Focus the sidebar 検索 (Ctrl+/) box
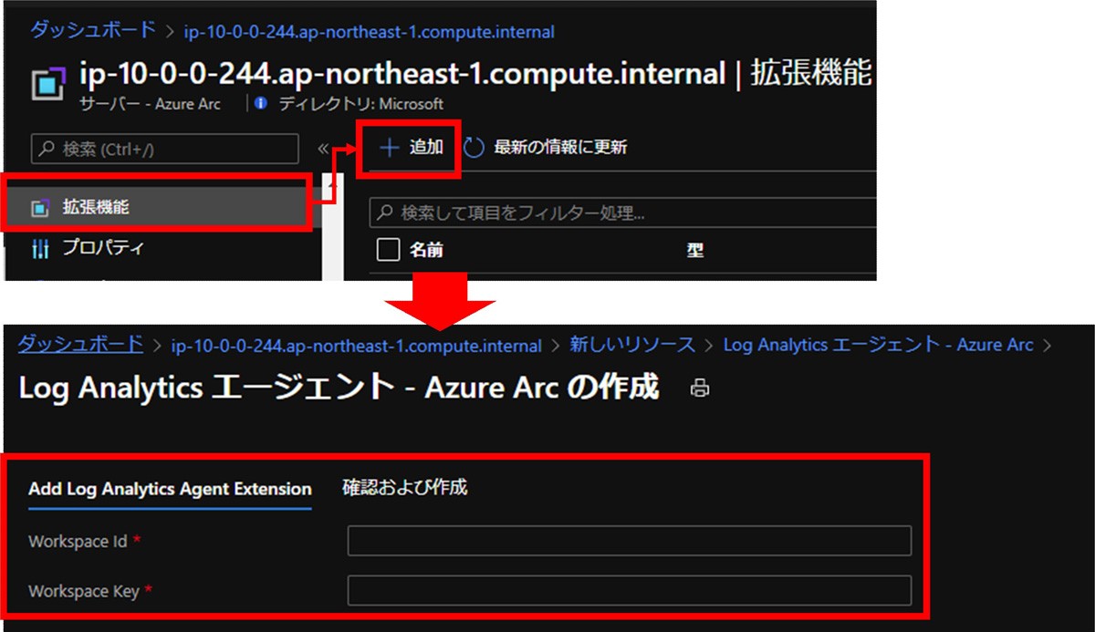Viewport: 1095px width, 632px height. (164, 149)
